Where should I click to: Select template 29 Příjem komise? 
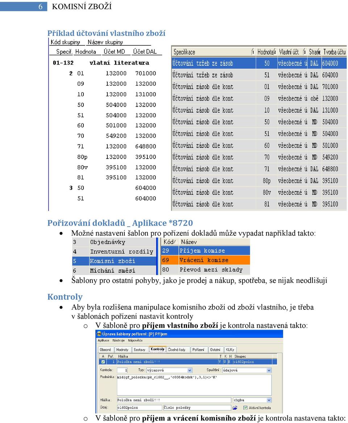click(206, 251)
